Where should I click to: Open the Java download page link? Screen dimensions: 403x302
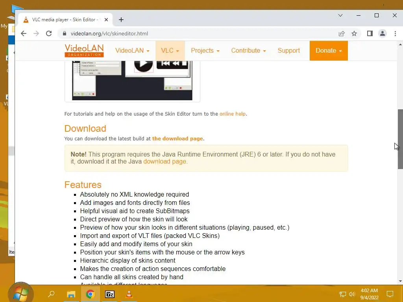click(165, 162)
